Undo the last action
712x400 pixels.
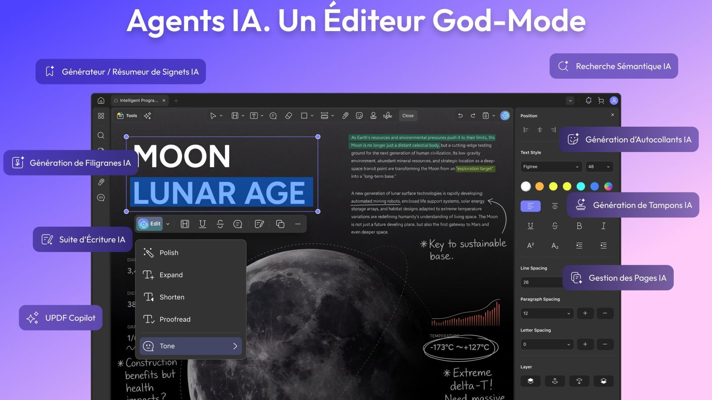[460, 116]
